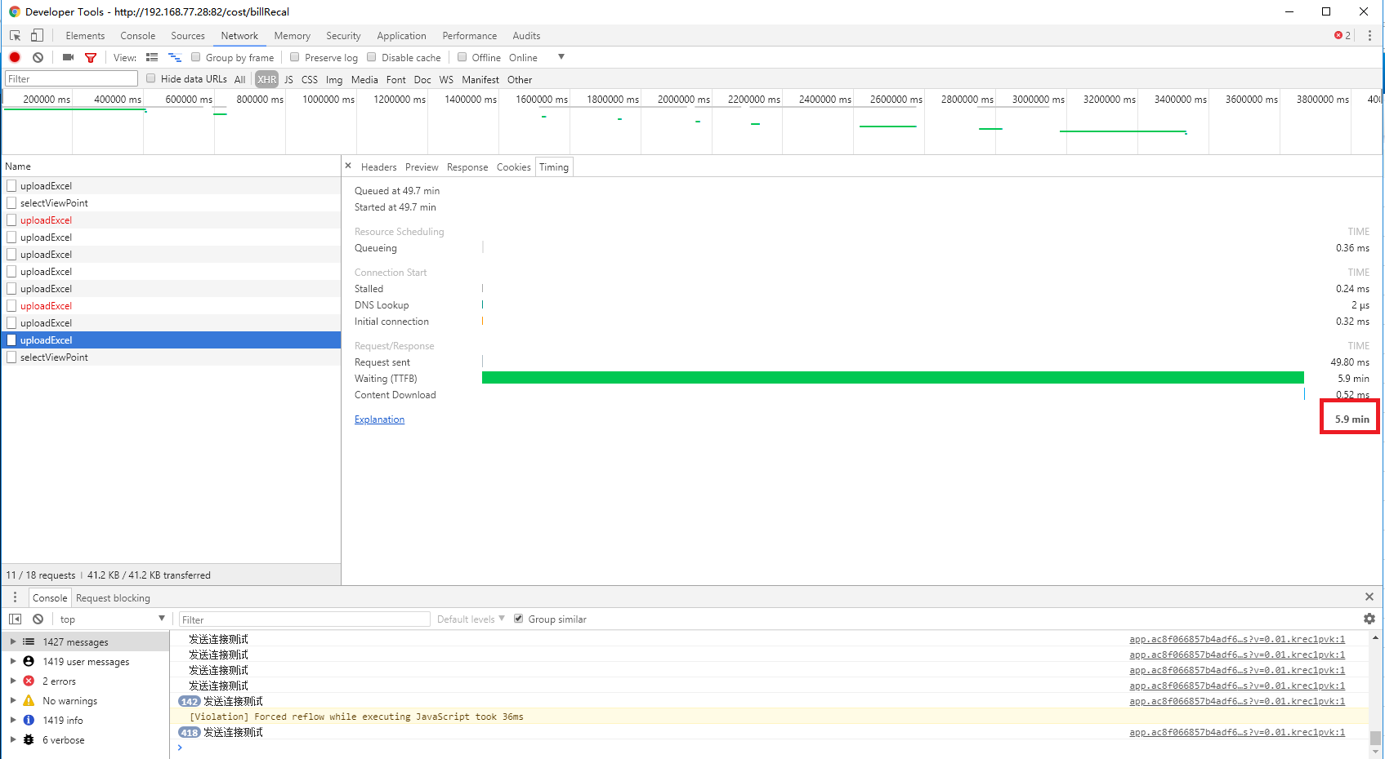The image size is (1385, 759).
Task: Expand the 6 verbose group
Action: click(x=13, y=739)
